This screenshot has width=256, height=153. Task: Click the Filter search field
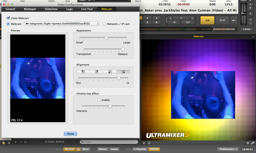[x=109, y=142]
